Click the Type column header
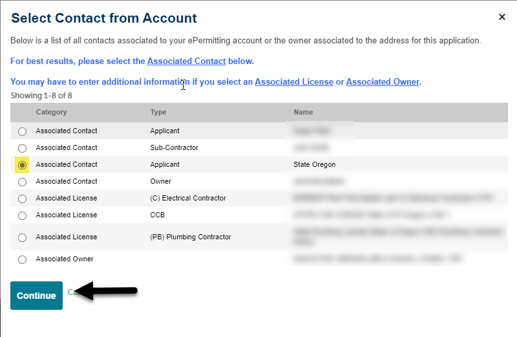517x337 pixels. [x=158, y=112]
